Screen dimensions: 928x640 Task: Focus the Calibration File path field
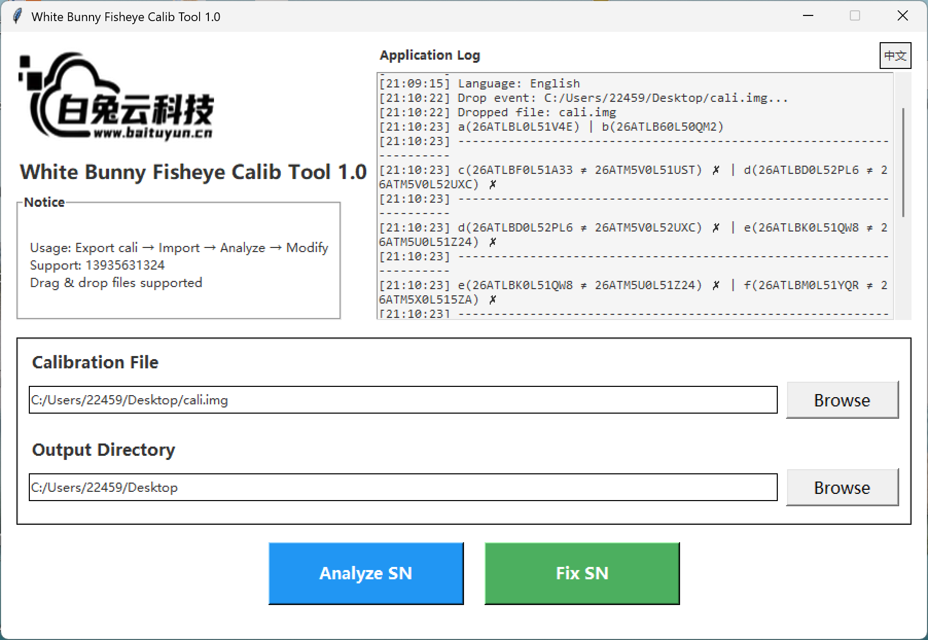403,400
